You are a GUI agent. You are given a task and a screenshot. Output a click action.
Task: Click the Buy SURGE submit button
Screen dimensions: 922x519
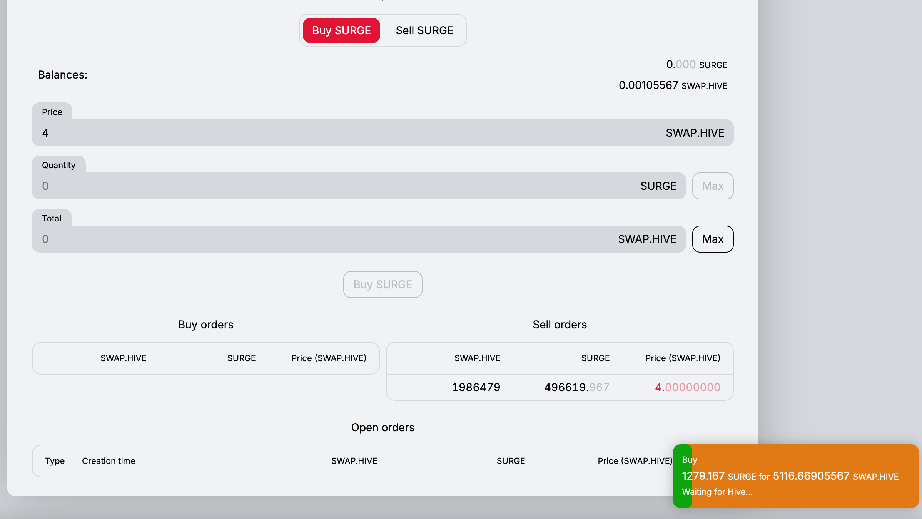(382, 285)
